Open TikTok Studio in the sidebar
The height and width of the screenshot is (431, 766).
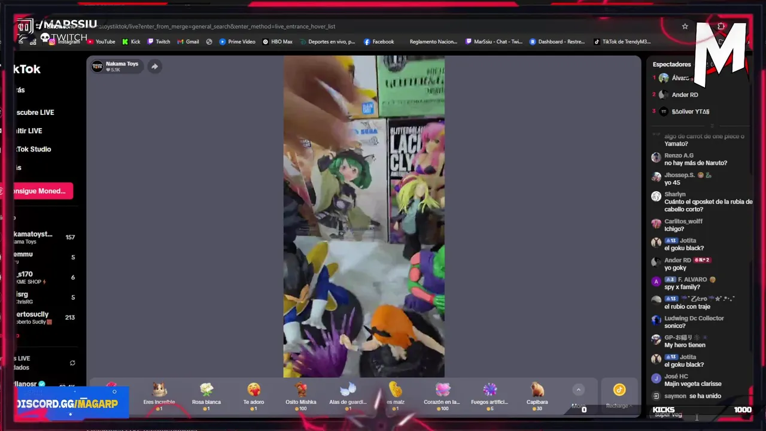(x=33, y=149)
